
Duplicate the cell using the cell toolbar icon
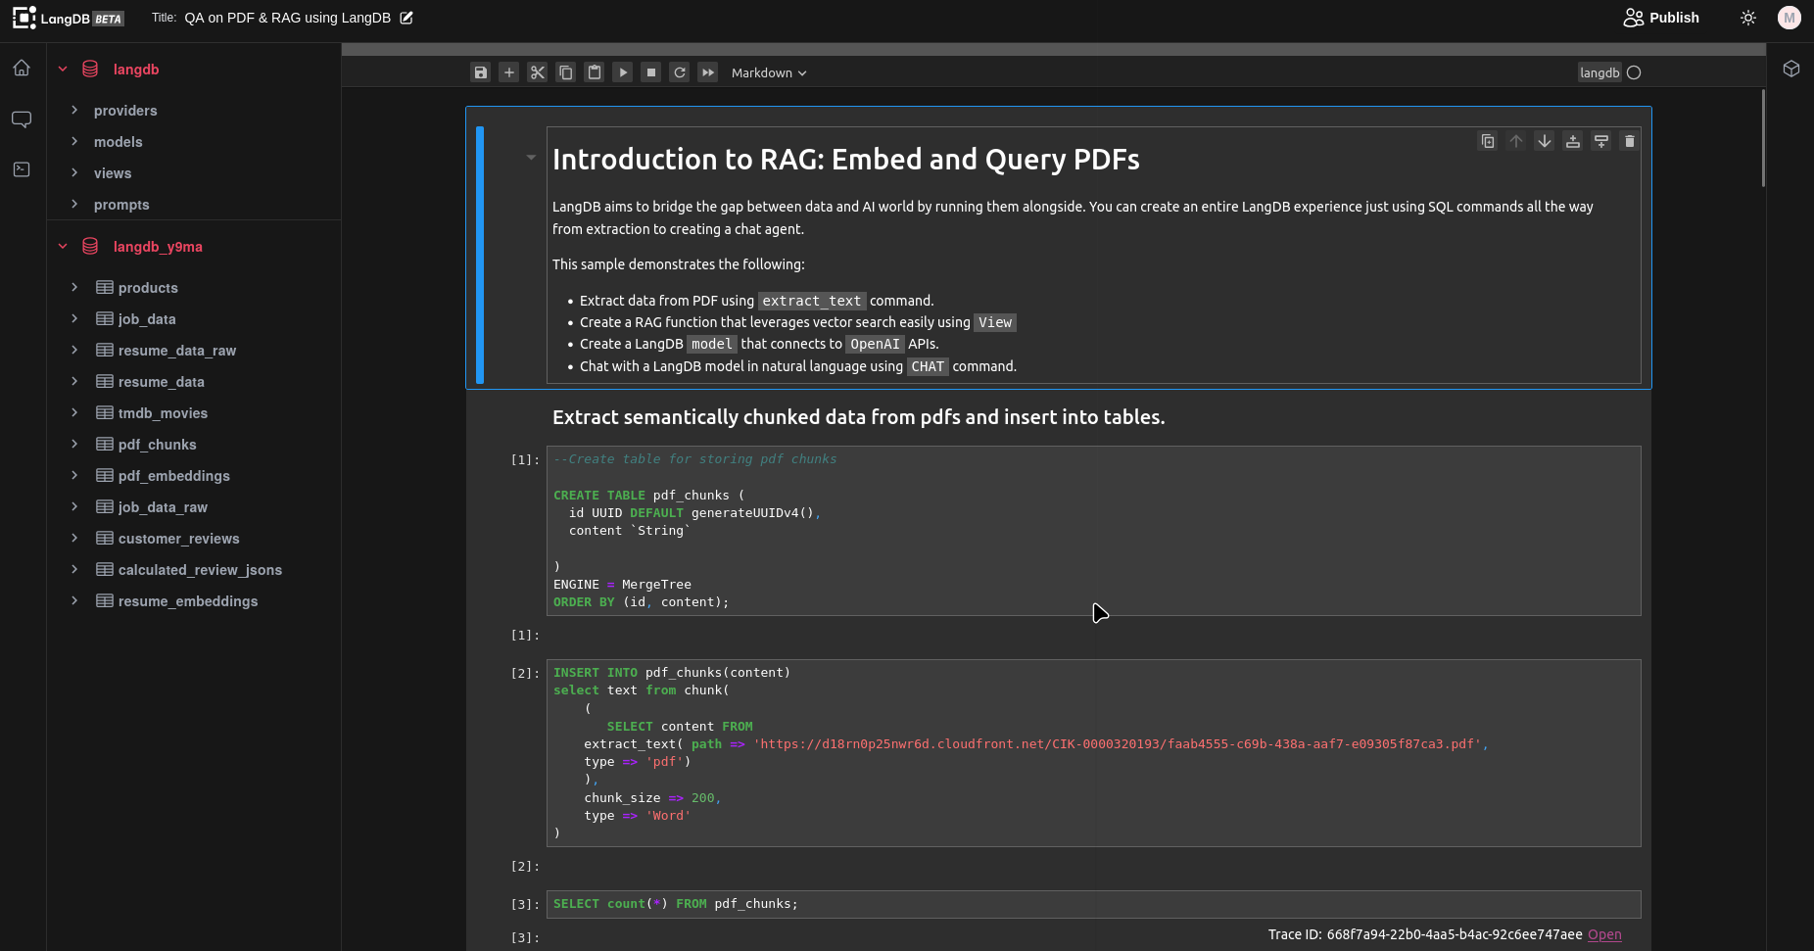pos(1488,141)
